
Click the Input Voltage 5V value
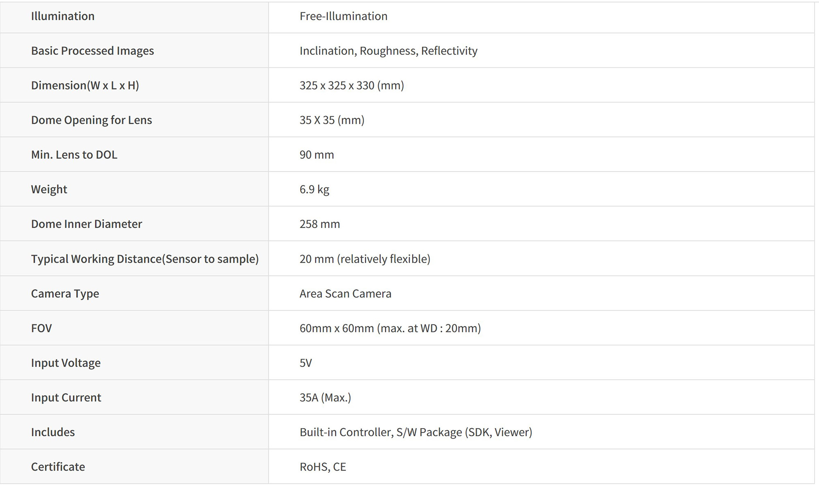pos(305,363)
